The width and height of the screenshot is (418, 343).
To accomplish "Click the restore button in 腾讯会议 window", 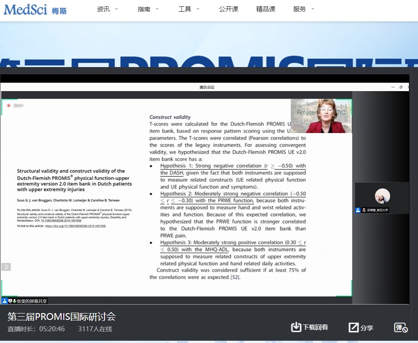I will pyautogui.click(x=401, y=87).
